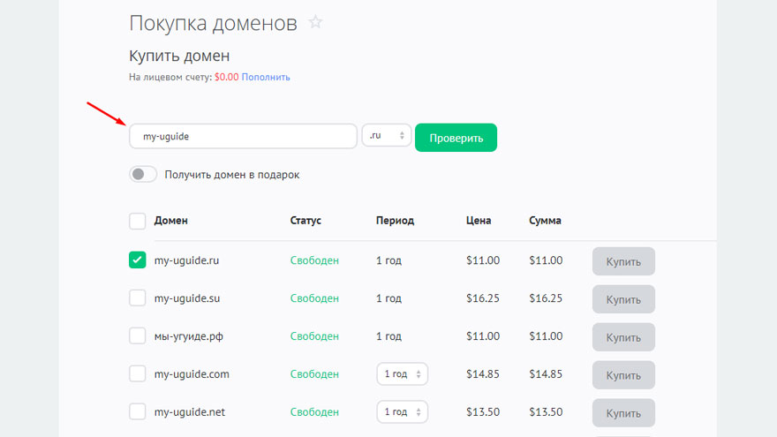Check the my-uguide.net checkbox
The width and height of the screenshot is (777, 437).
[x=138, y=412]
